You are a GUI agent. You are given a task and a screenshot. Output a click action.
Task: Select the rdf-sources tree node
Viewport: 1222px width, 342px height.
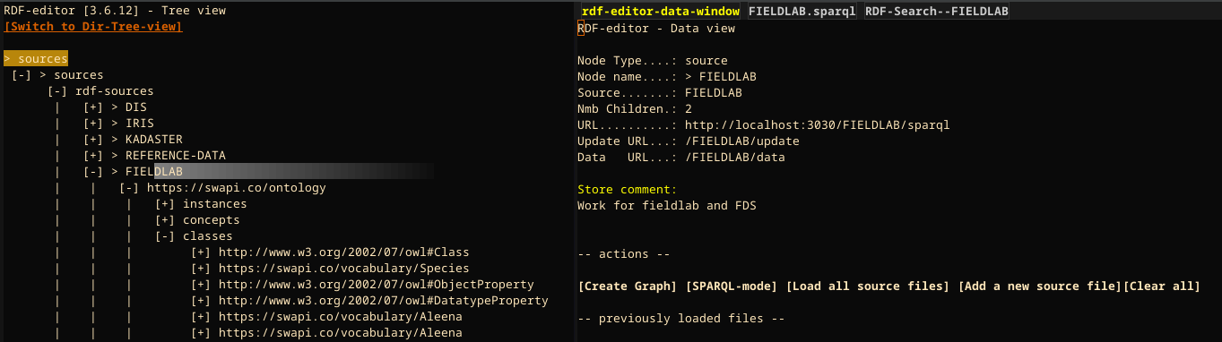[x=115, y=91]
